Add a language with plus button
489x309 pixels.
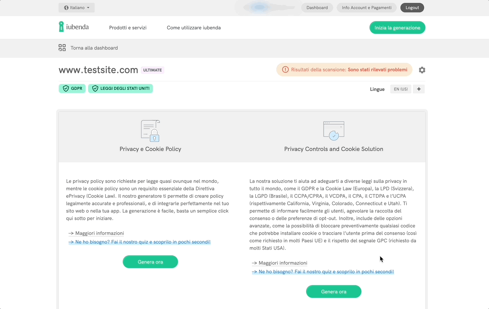(418, 89)
